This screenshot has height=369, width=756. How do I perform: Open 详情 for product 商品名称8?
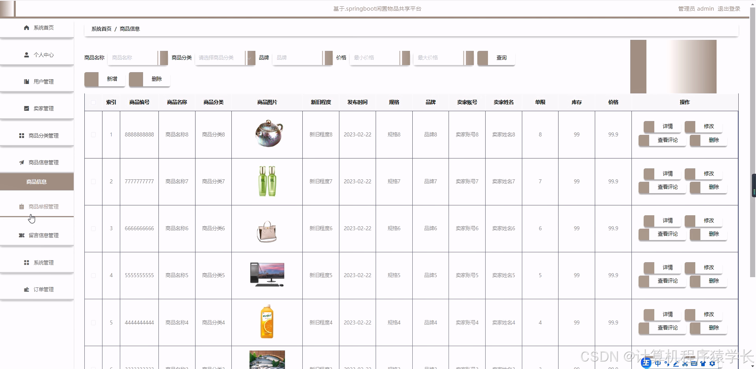(662, 127)
